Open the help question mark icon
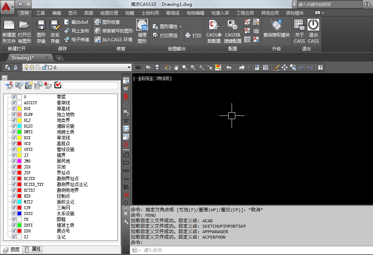The image size is (373, 255). pos(320,67)
